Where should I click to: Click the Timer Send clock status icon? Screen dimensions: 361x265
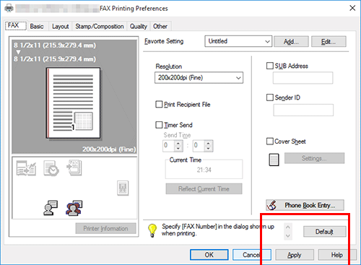tap(51, 168)
